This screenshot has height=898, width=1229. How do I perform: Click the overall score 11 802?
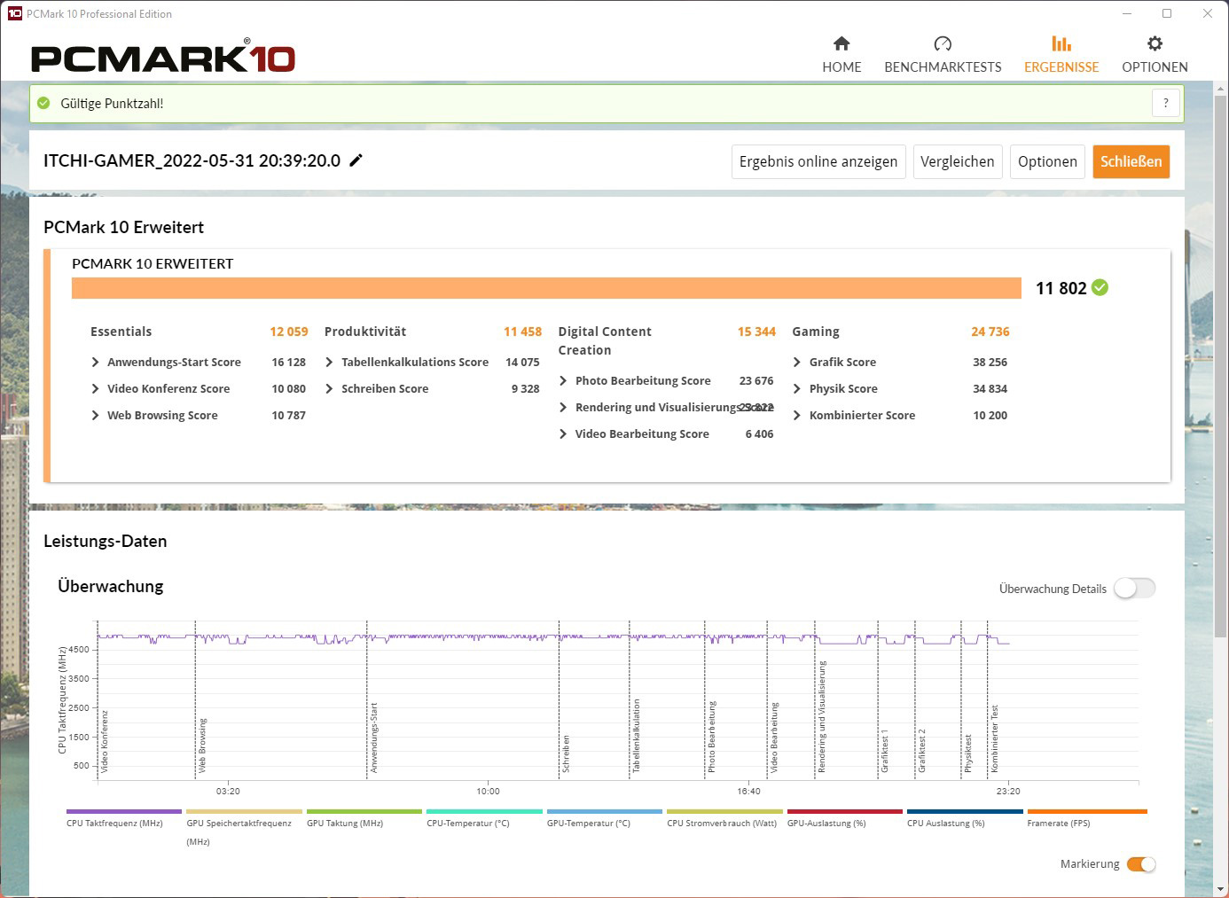(1061, 288)
